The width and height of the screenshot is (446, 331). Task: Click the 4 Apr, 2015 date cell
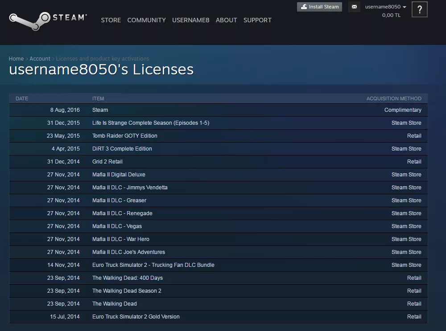66,149
